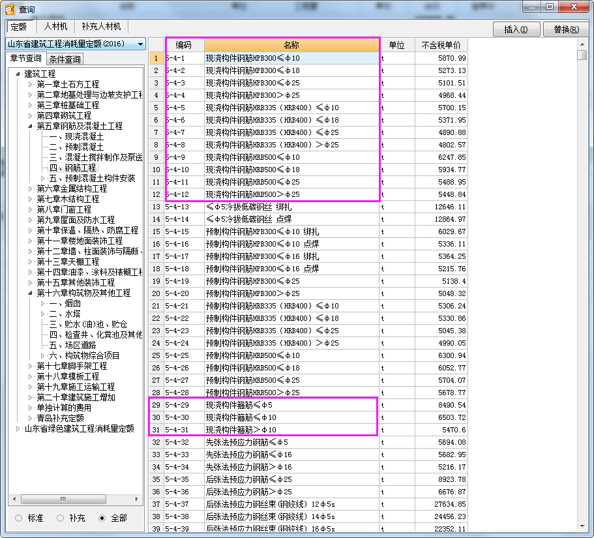This screenshot has width=594, height=538.
Task: Click the 单位 column header
Action: click(397, 45)
